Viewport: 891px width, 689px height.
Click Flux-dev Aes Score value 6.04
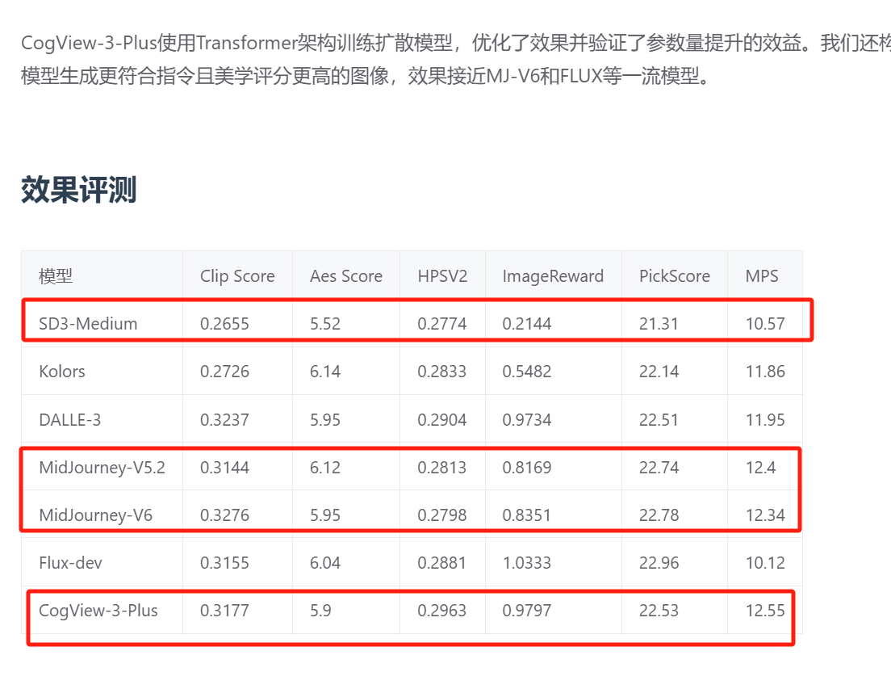pos(325,563)
